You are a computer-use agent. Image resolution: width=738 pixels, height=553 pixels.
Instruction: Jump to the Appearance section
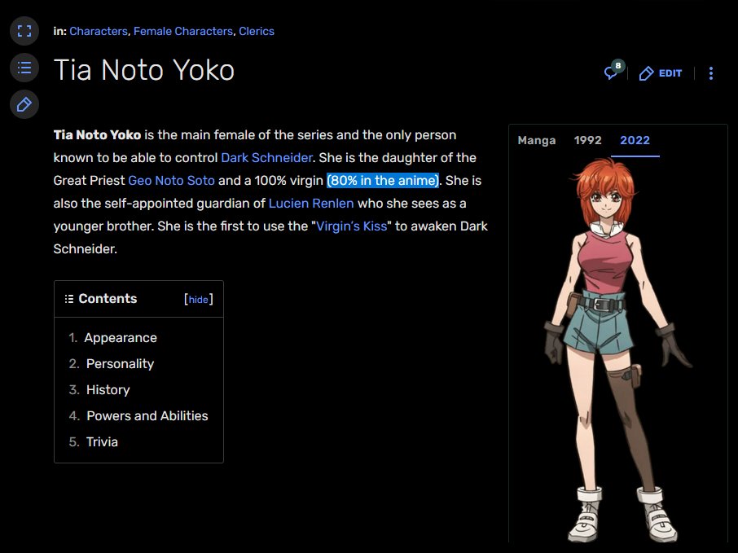click(x=121, y=338)
